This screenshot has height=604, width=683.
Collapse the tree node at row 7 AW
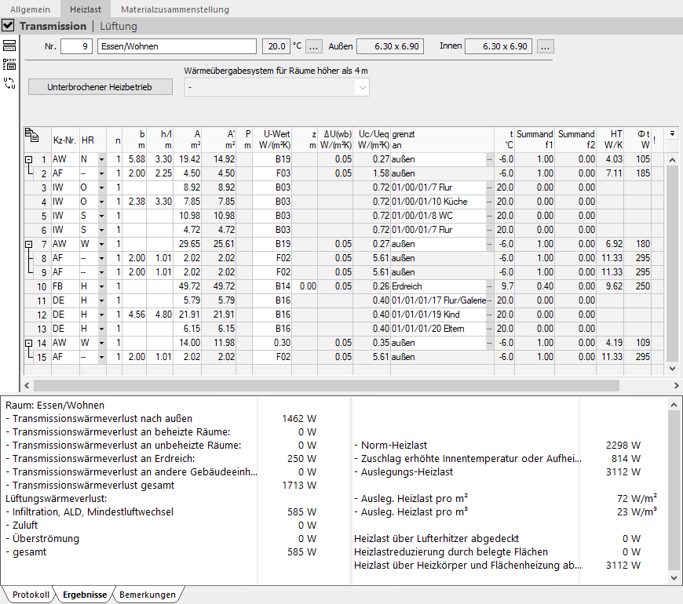point(29,245)
